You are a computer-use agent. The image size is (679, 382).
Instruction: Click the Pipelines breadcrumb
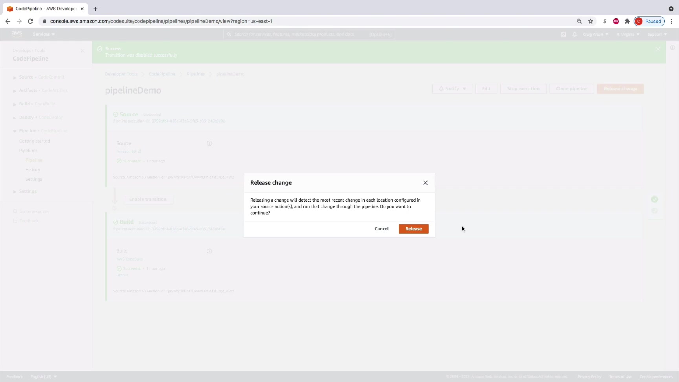tap(196, 74)
